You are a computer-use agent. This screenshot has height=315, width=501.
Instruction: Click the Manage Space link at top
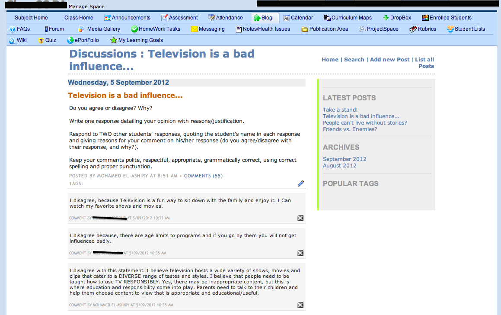click(86, 6)
